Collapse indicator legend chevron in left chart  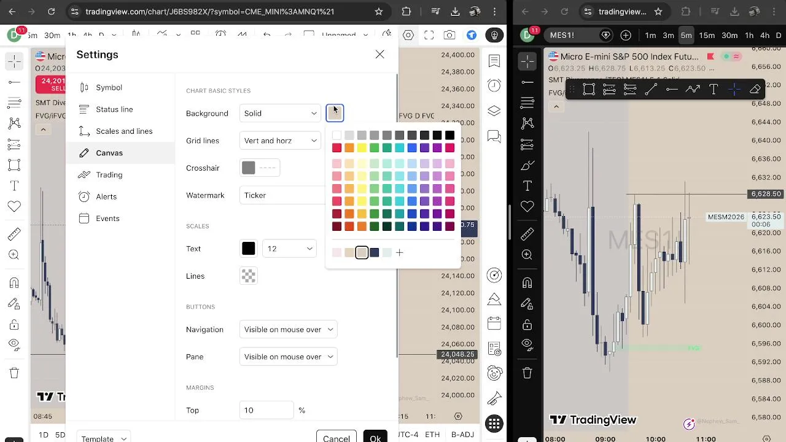click(x=43, y=130)
